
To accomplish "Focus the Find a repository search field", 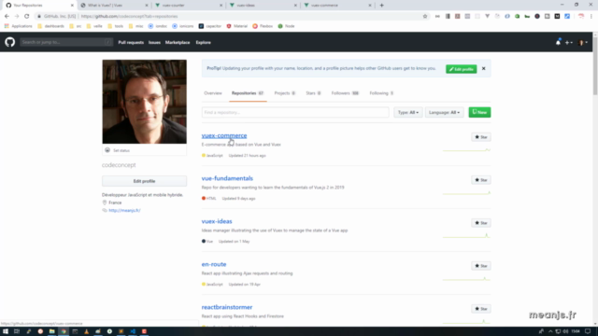I will (x=295, y=112).
